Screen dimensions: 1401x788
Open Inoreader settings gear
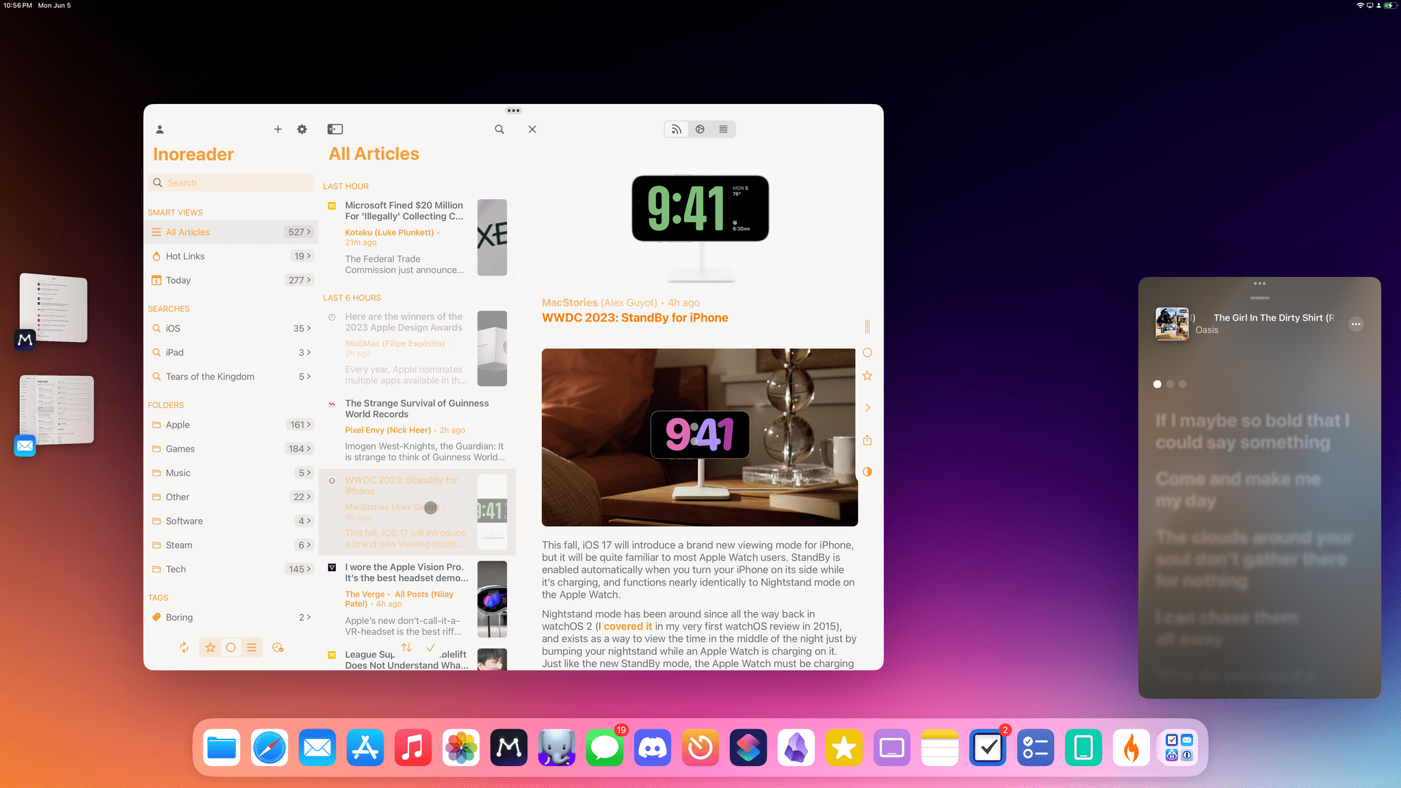point(302,129)
